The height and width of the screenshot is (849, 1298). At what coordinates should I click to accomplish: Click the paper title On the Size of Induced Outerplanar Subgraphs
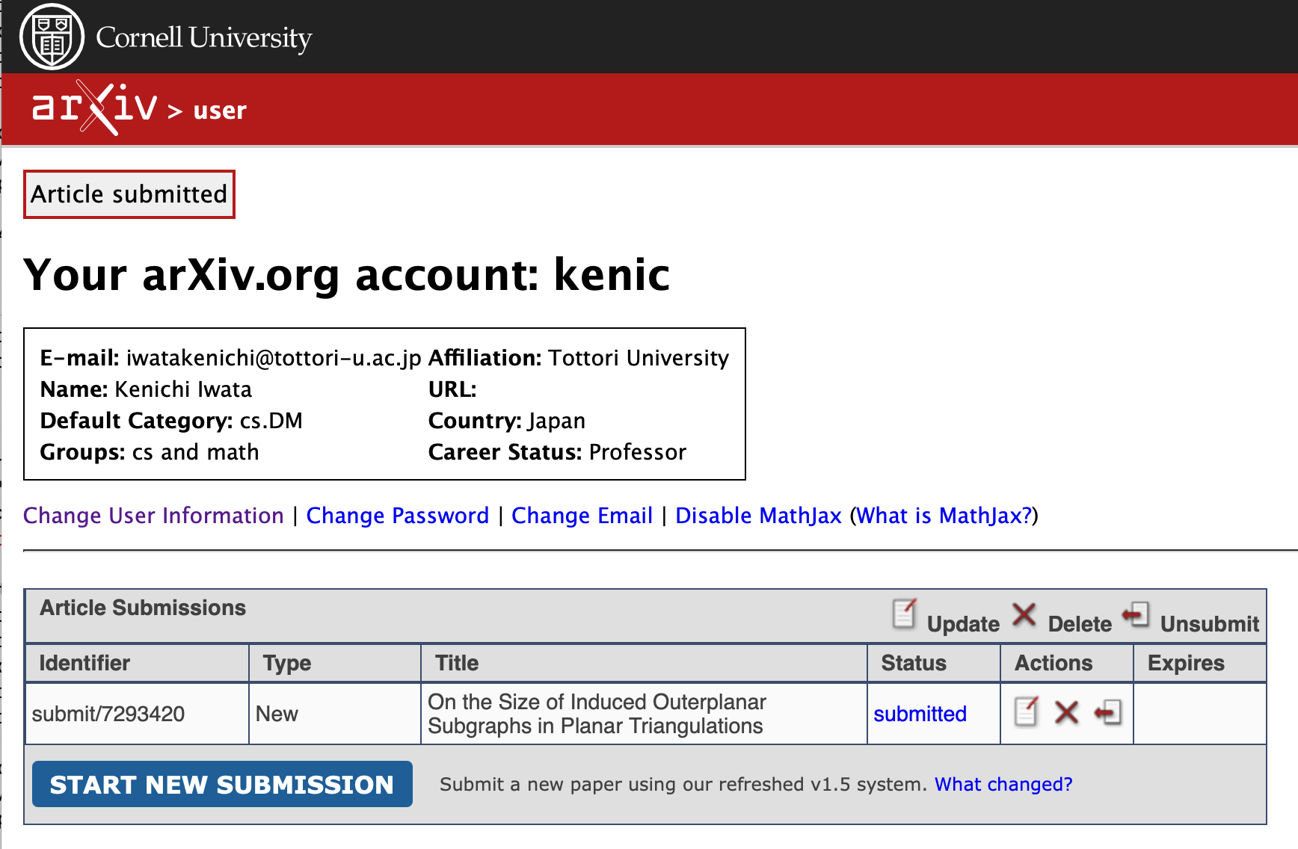(x=596, y=714)
